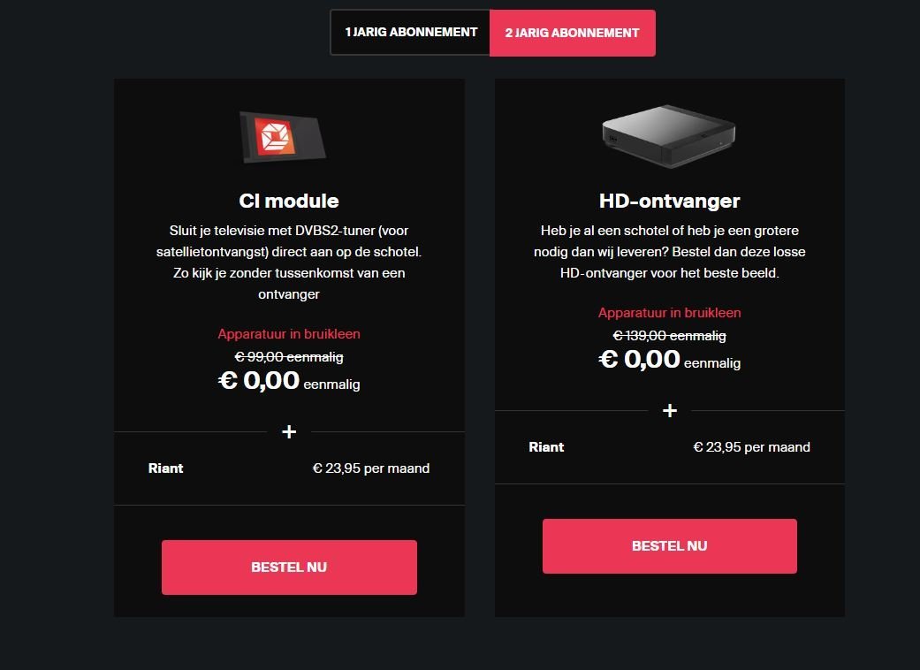Select the struck-through € 99,00 eenmalig price
The height and width of the screenshot is (670, 920).
click(289, 357)
